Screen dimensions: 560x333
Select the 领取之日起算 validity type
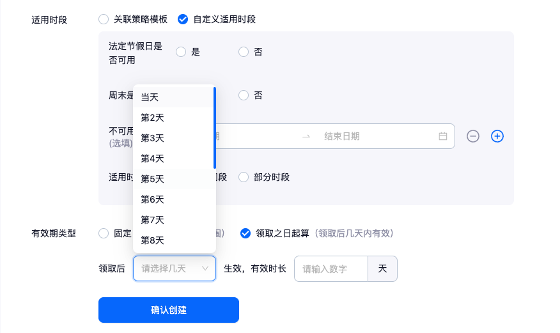point(245,233)
